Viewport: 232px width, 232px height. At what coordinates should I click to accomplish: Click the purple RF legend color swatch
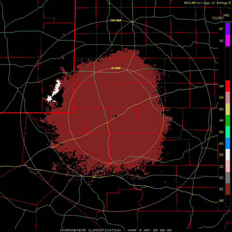click(228, 29)
